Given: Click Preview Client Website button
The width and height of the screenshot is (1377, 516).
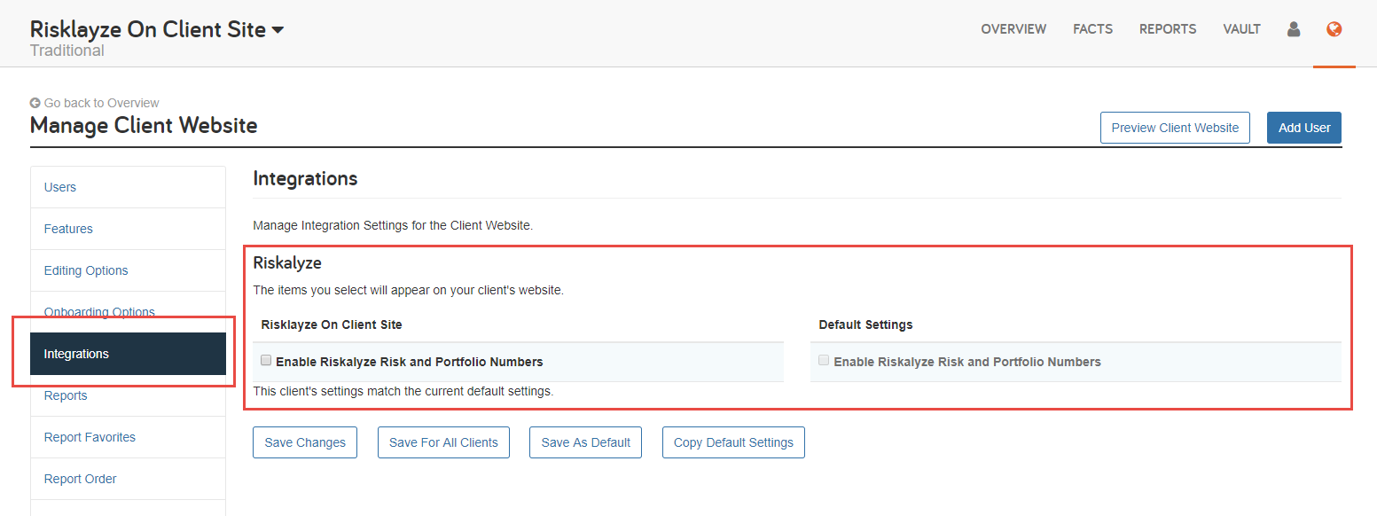Looking at the screenshot, I should 1175,128.
